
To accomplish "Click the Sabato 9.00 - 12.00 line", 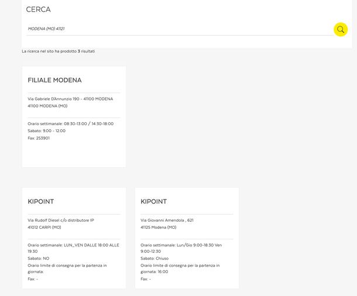I will point(47,131).
